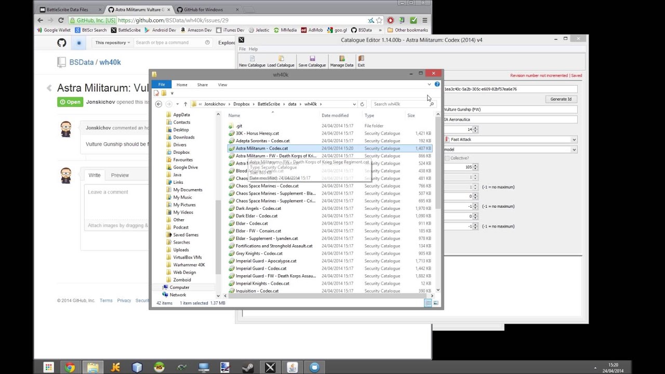
Task: Click Load Catalogue in Catalogue Editor toolbar
Action: pos(281,61)
